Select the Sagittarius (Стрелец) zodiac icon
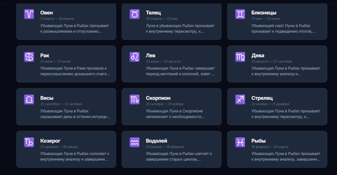Image resolution: width=337 pixels, height=175 pixels. coord(240,99)
